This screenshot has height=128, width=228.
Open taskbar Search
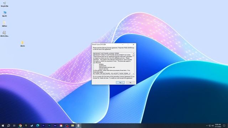point(9,126)
